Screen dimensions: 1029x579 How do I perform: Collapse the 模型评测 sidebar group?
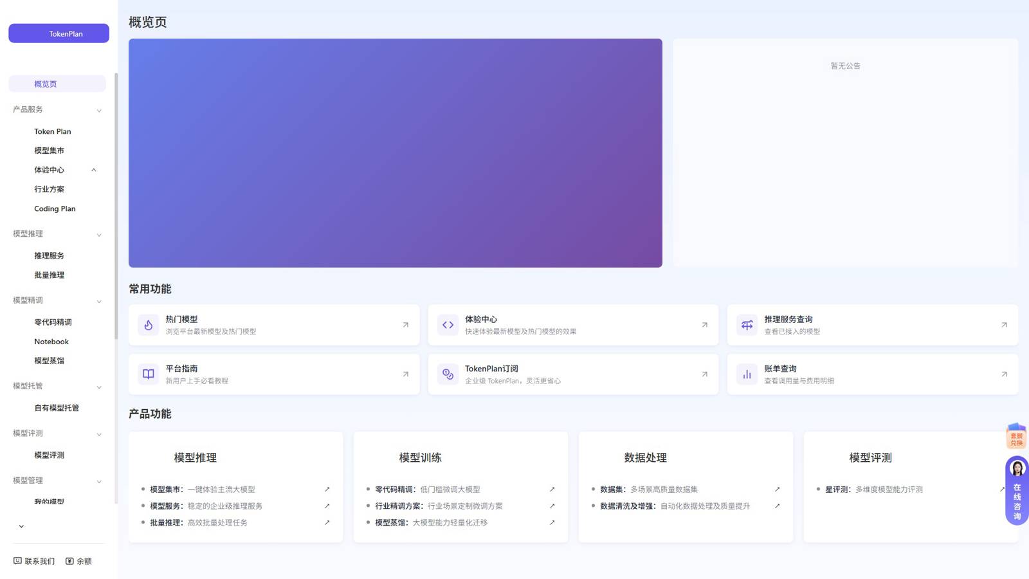coord(99,434)
